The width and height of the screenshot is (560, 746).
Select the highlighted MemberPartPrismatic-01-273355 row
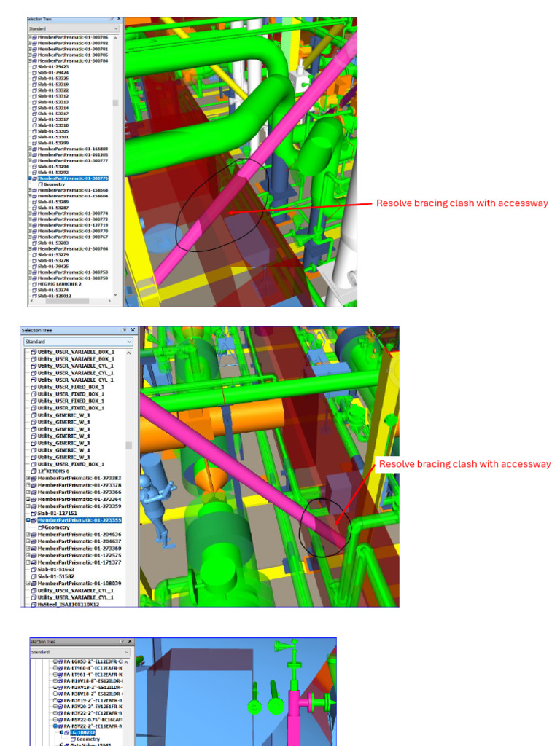pyautogui.click(x=79, y=520)
